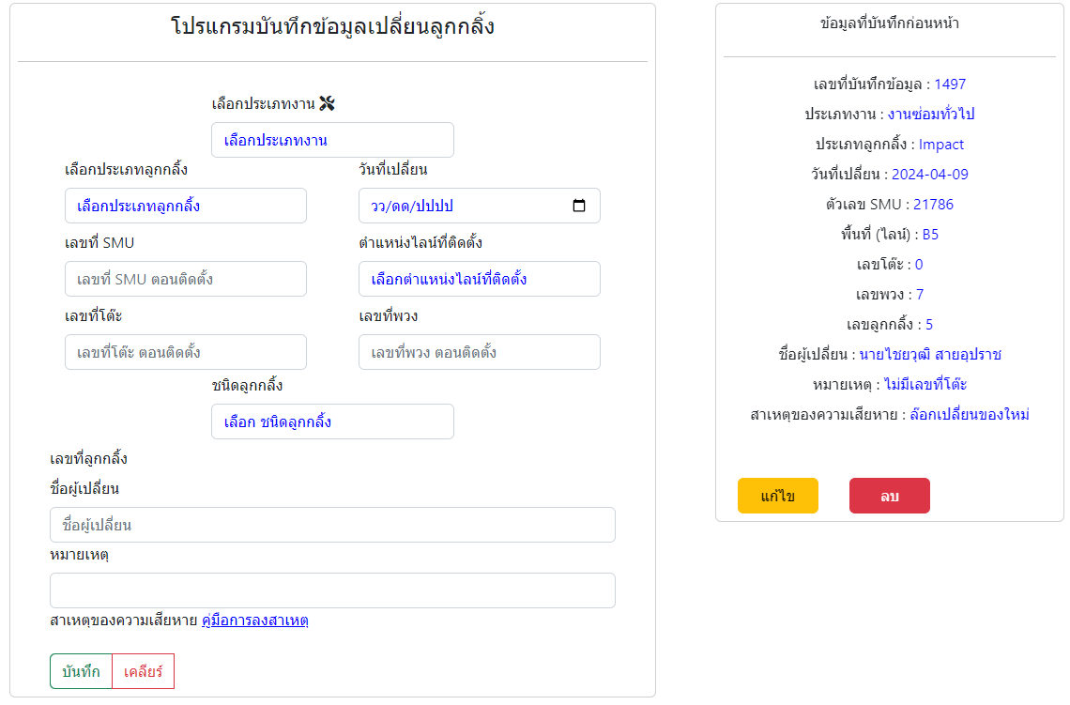1070x705 pixels.
Task: Click the เลขที่ SMU input field
Action: [x=185, y=279]
